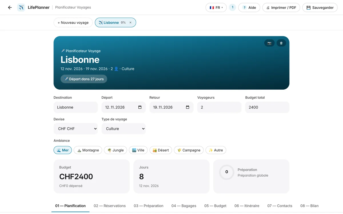Switch to the 07 — Contacts tab
The width and height of the screenshot is (343, 214).
(280, 206)
